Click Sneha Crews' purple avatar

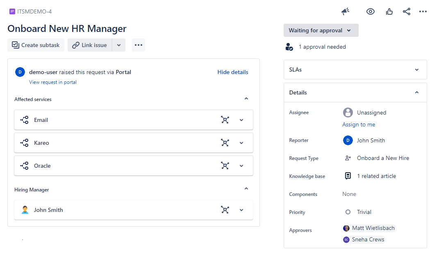[346, 240]
